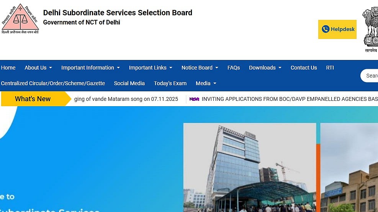Go to the Home menu item

(8, 68)
